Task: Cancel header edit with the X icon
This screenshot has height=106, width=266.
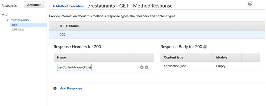Action: click(x=146, y=67)
